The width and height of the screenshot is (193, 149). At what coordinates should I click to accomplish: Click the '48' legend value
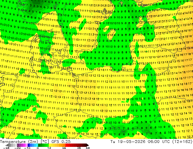88,148
